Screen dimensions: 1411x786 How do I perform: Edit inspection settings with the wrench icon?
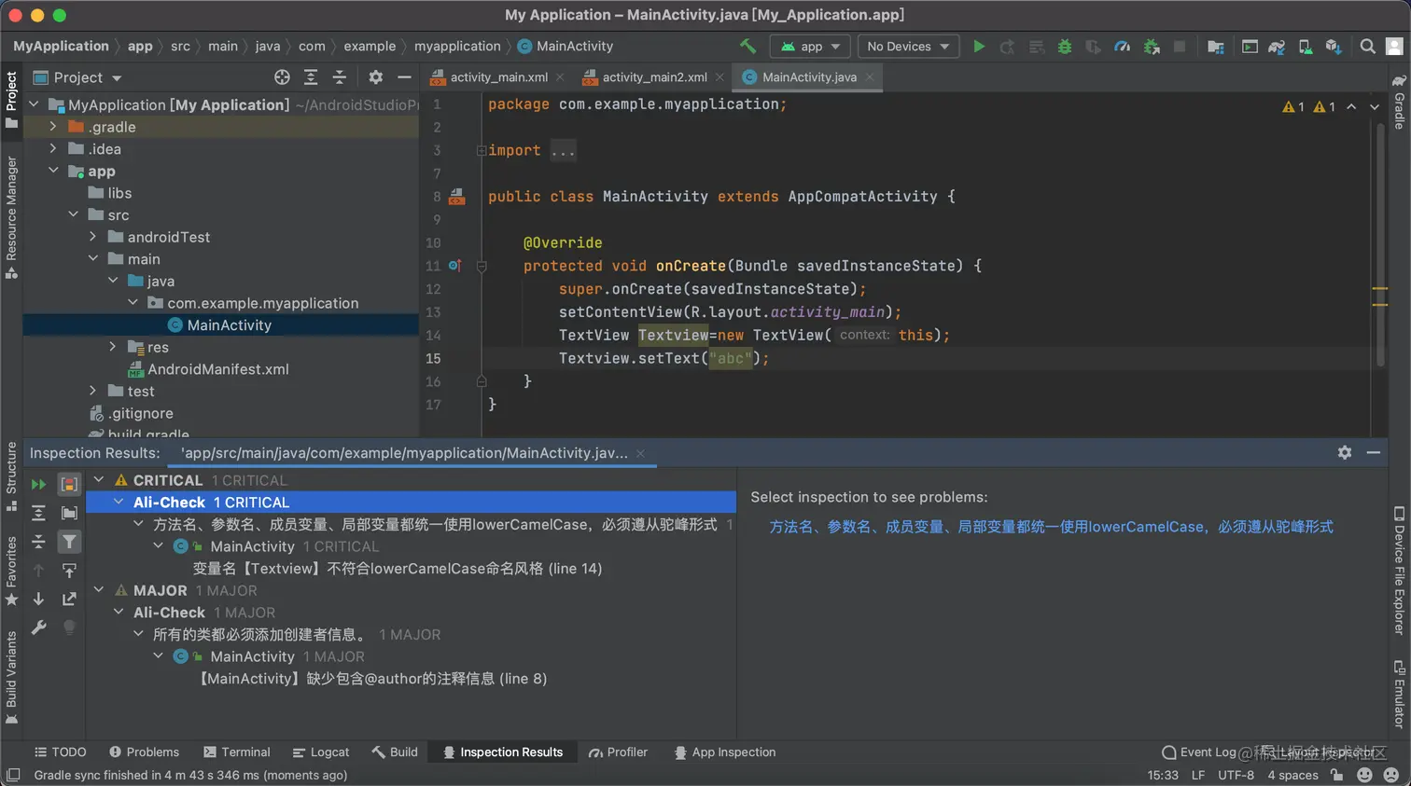click(x=38, y=627)
